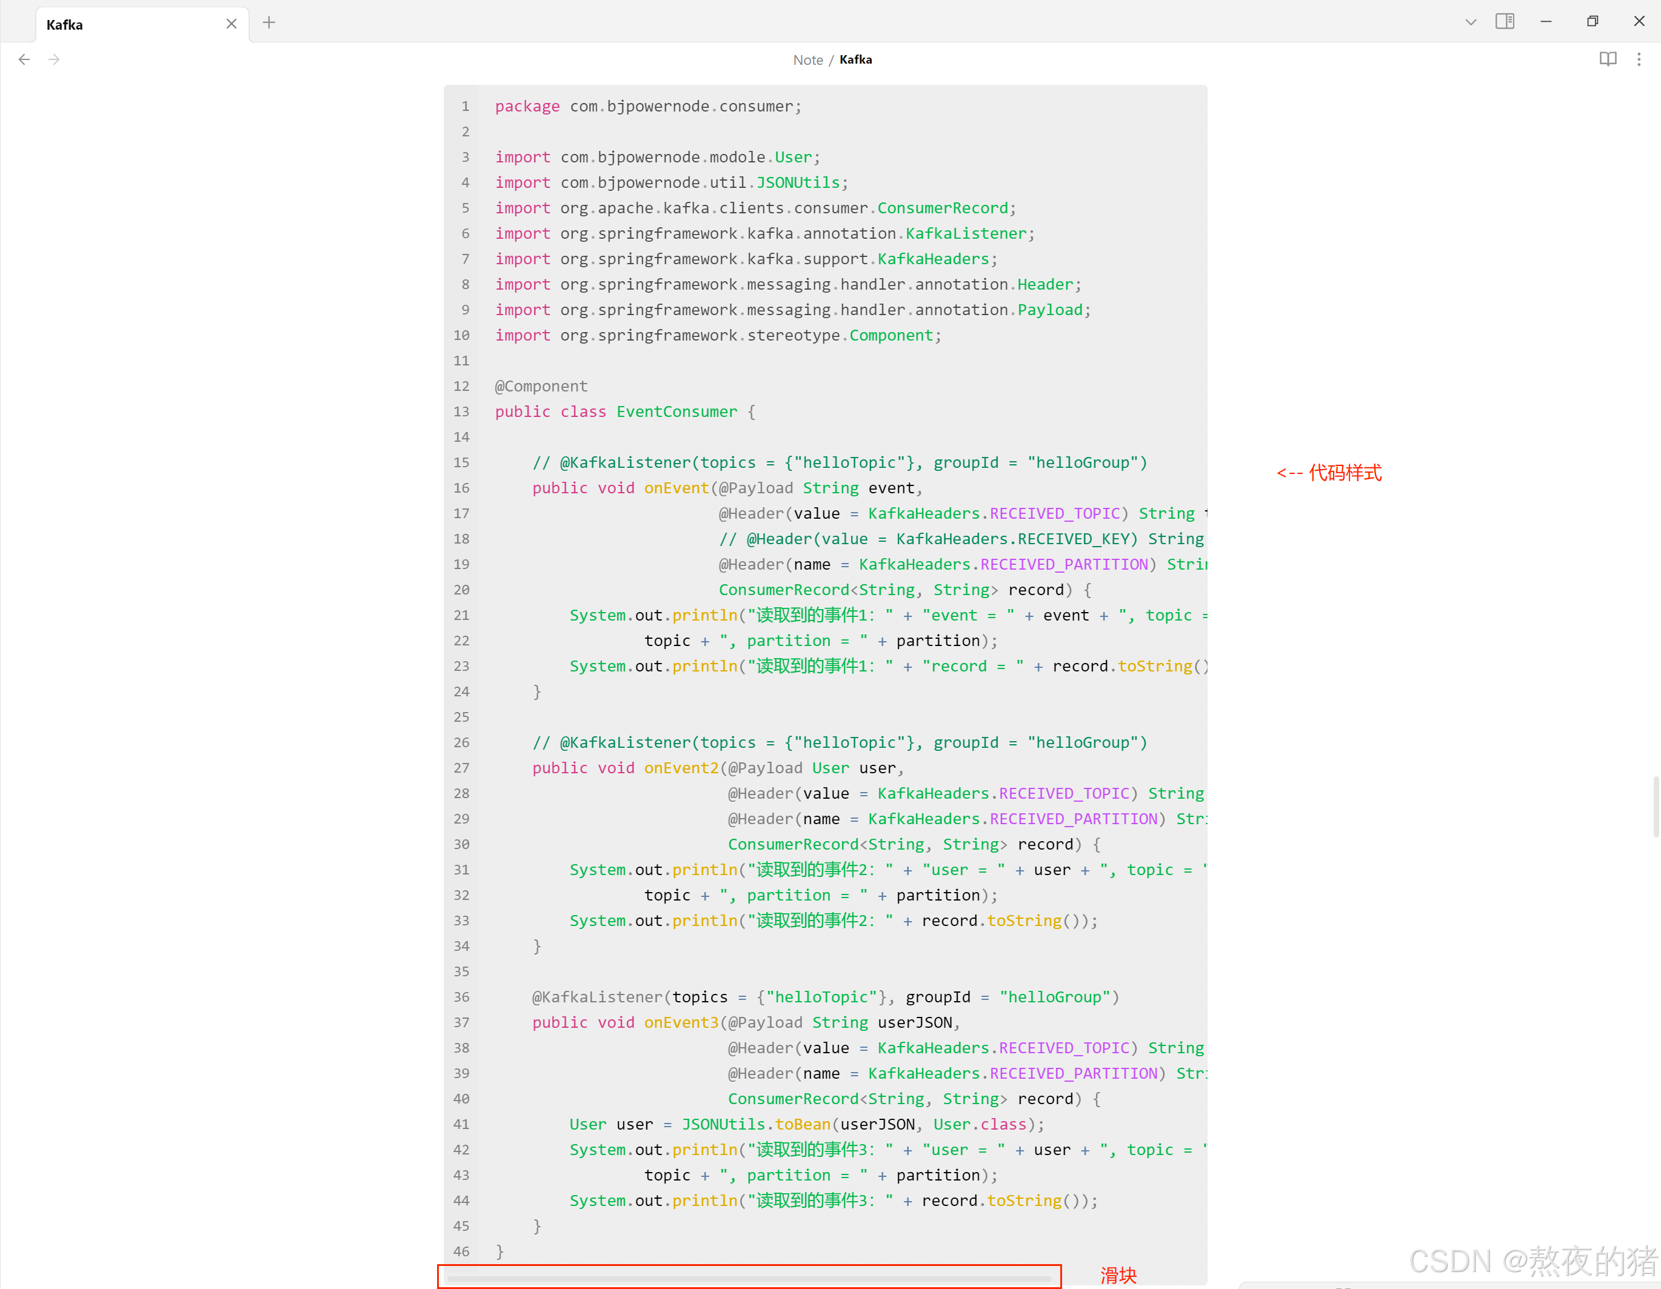Open the Note folder breadcrumb

coord(807,60)
